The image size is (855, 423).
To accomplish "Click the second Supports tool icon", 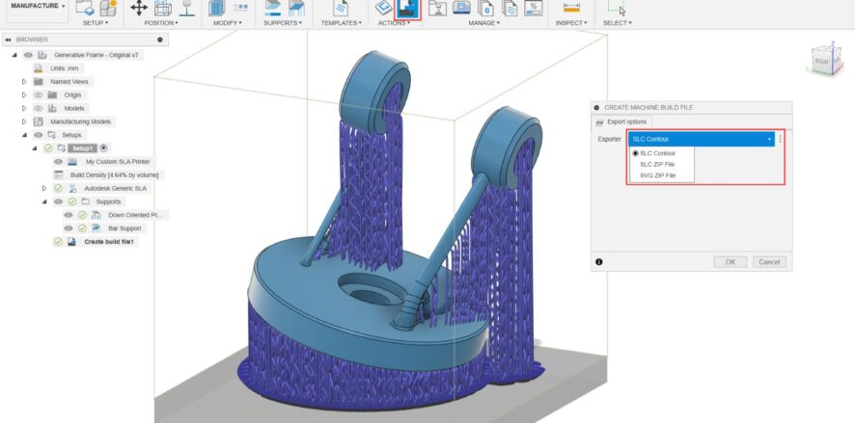I will click(296, 8).
